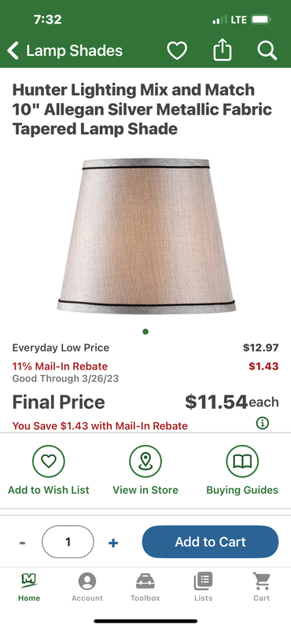The height and width of the screenshot is (629, 291).
Task: Switch to the Account tab
Action: pos(87,587)
